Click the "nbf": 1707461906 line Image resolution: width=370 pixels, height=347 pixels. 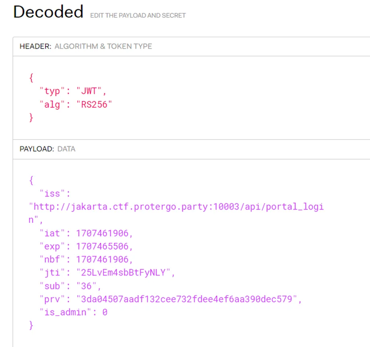[x=86, y=259]
